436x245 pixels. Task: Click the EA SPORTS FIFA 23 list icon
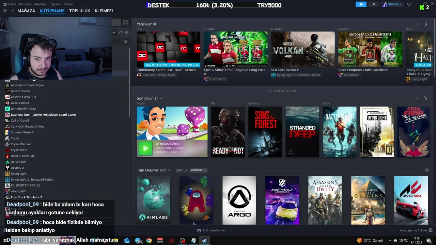point(7,185)
